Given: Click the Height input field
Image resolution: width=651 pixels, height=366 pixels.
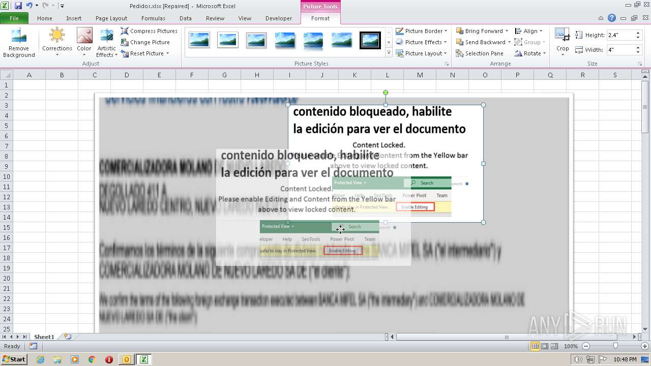Looking at the screenshot, I should 620,35.
